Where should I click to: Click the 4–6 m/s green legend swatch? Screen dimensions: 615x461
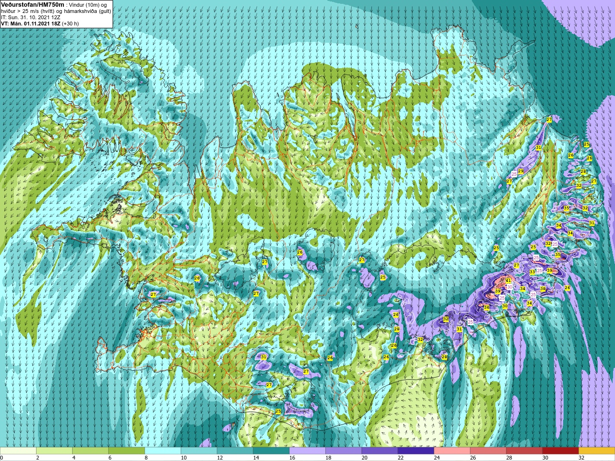[90, 451]
